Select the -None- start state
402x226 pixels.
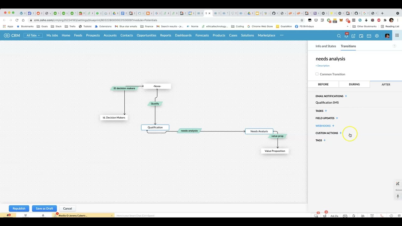point(157,86)
